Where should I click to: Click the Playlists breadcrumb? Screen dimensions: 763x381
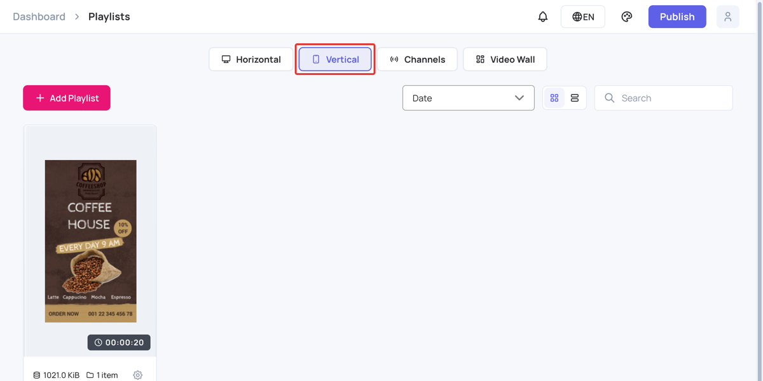(x=109, y=17)
